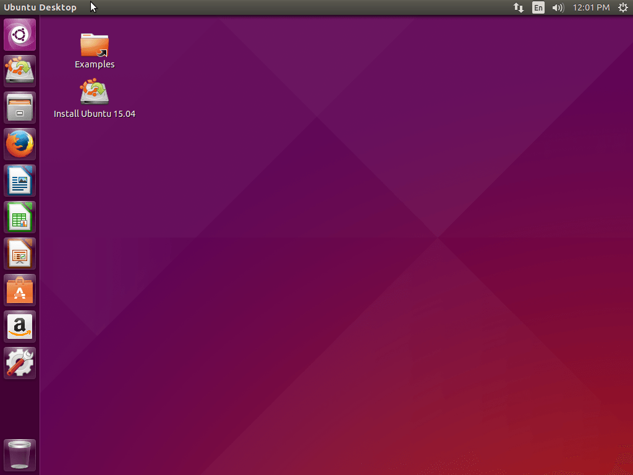The width and height of the screenshot is (633, 475).
Task: Open the session power gear menu
Action: (623, 7)
